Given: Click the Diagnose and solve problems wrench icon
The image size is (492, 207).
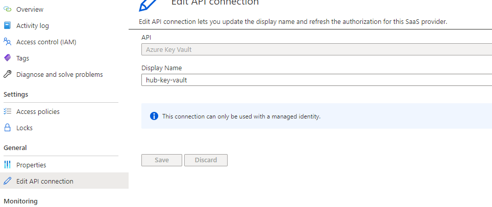Looking at the screenshot, I should (x=7, y=74).
